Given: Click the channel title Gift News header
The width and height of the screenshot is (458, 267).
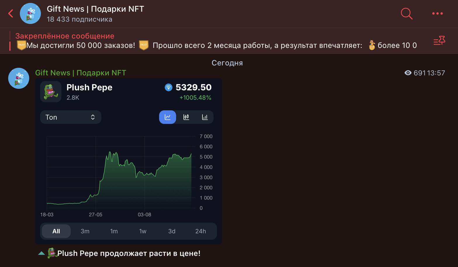Looking at the screenshot, I should [95, 9].
